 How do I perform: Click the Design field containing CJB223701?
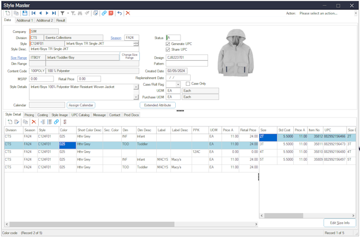(x=187, y=58)
